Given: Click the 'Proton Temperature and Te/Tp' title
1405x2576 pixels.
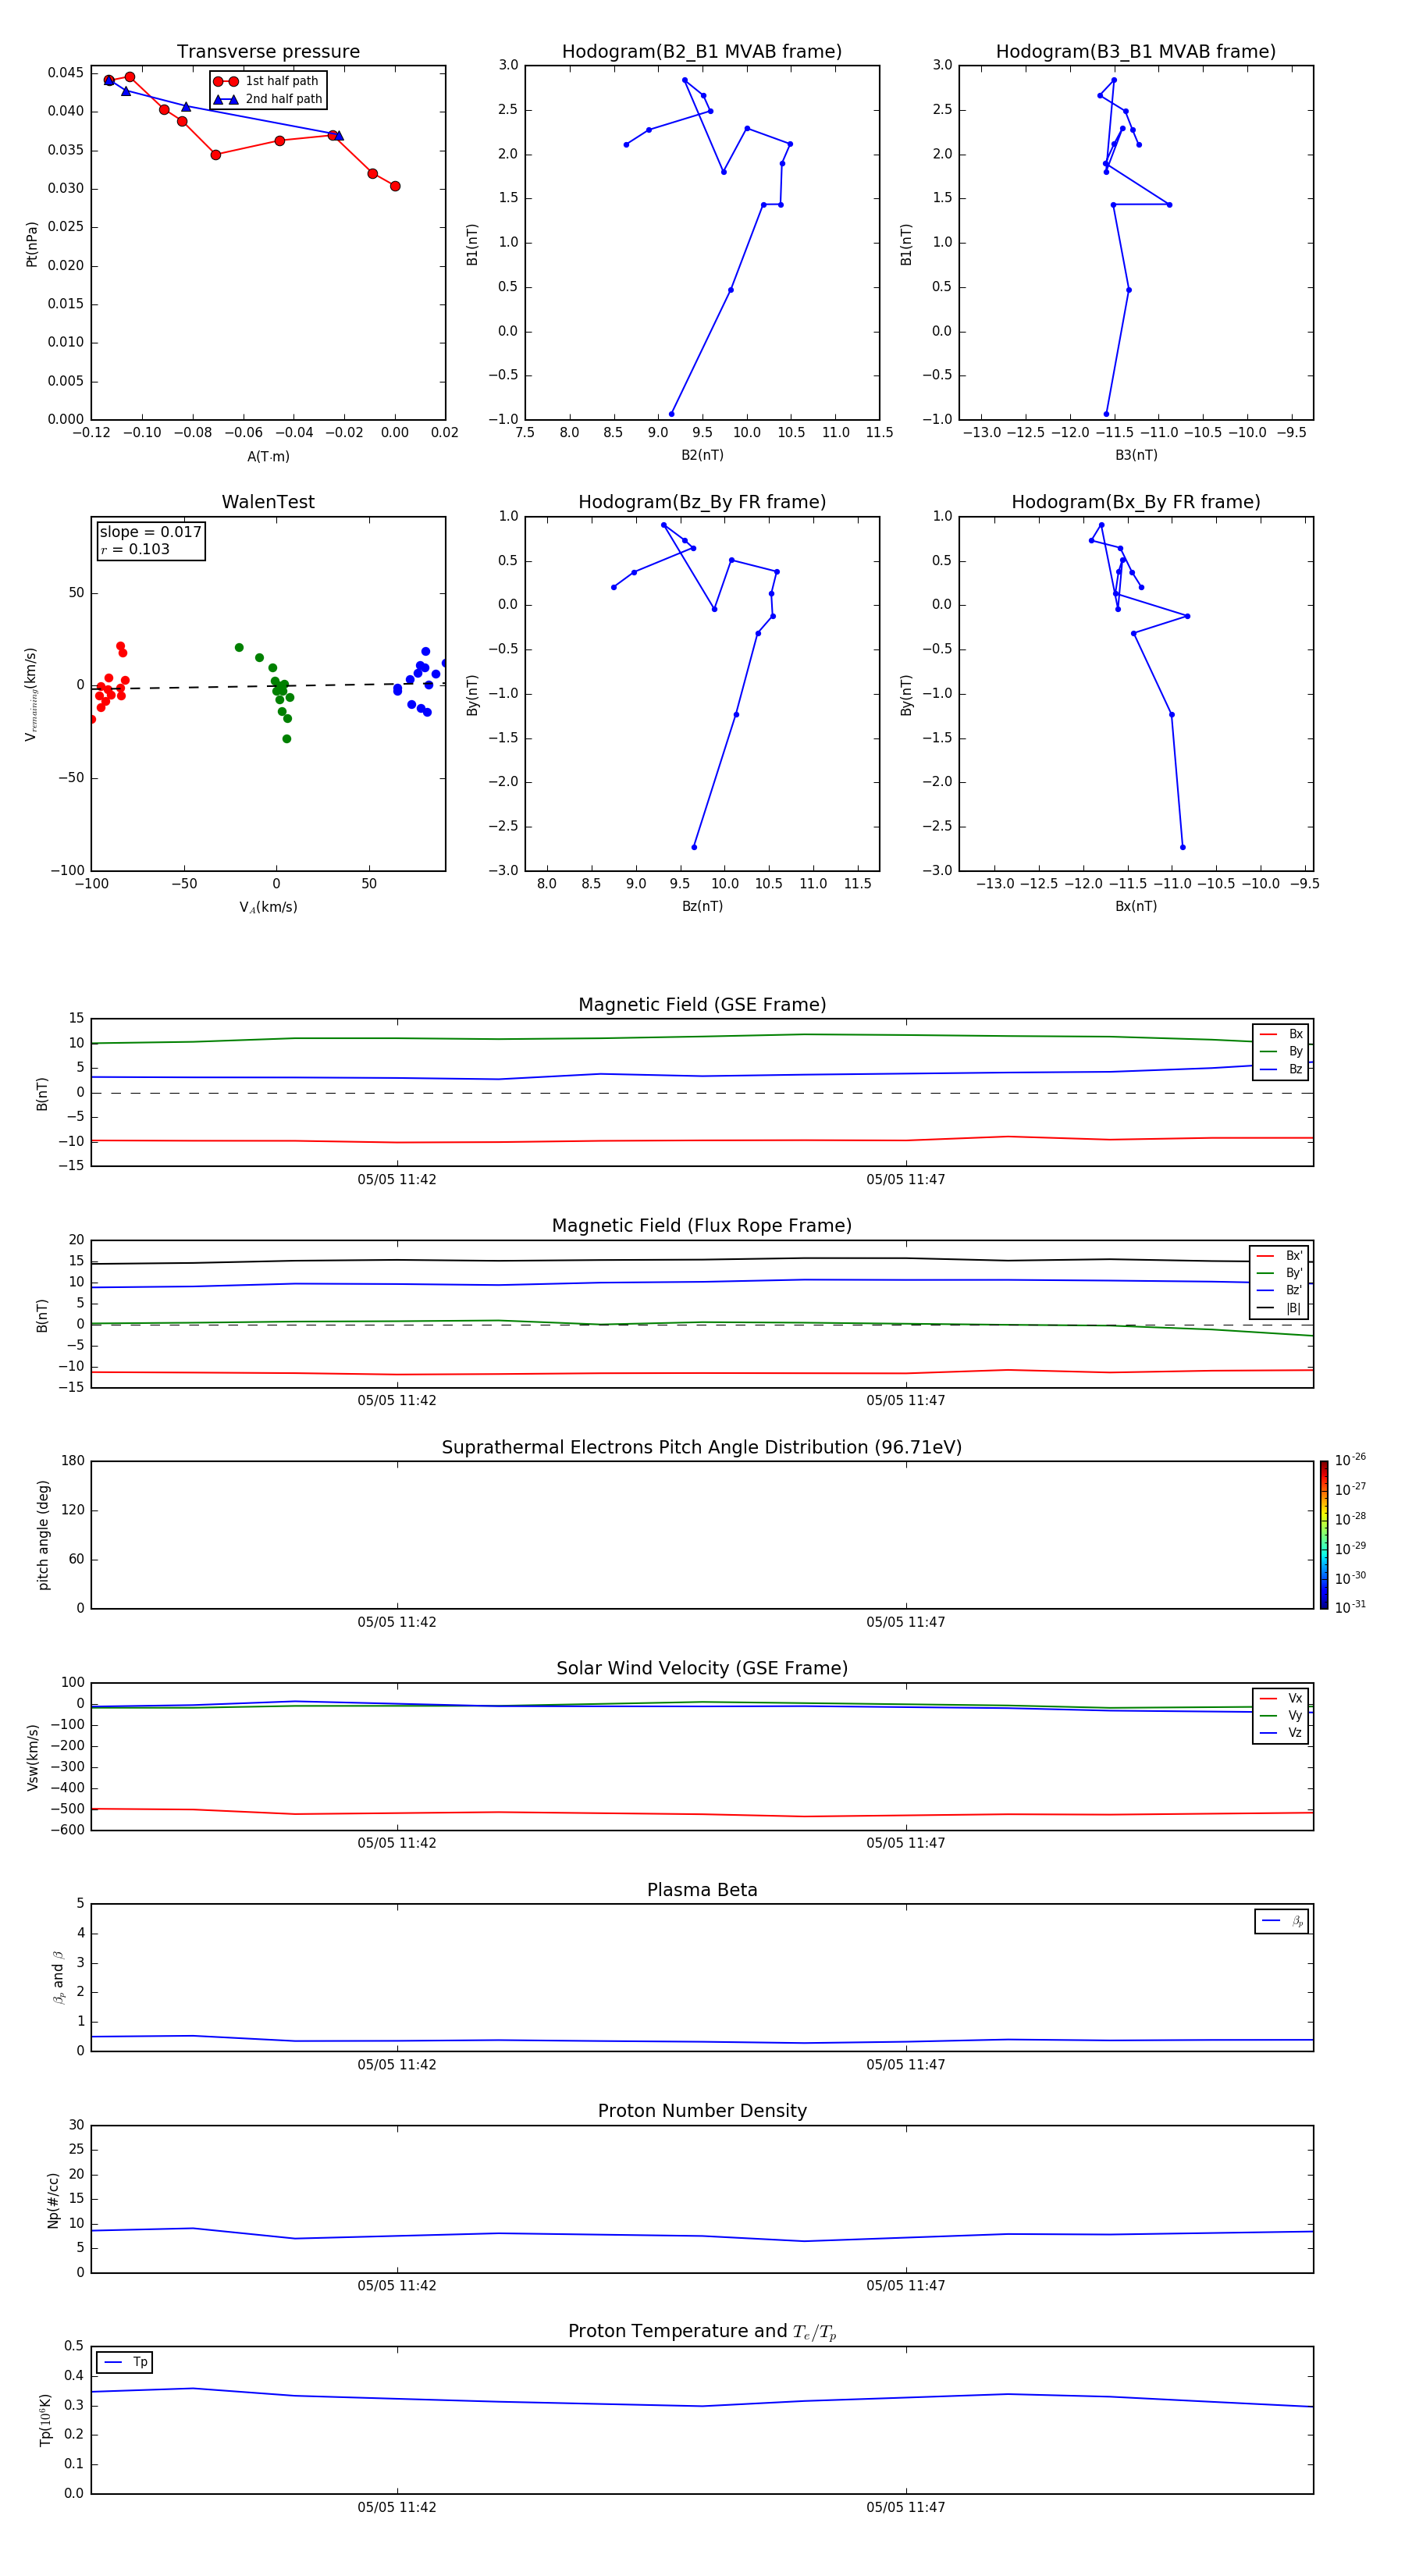Looking at the screenshot, I should tap(702, 2332).
